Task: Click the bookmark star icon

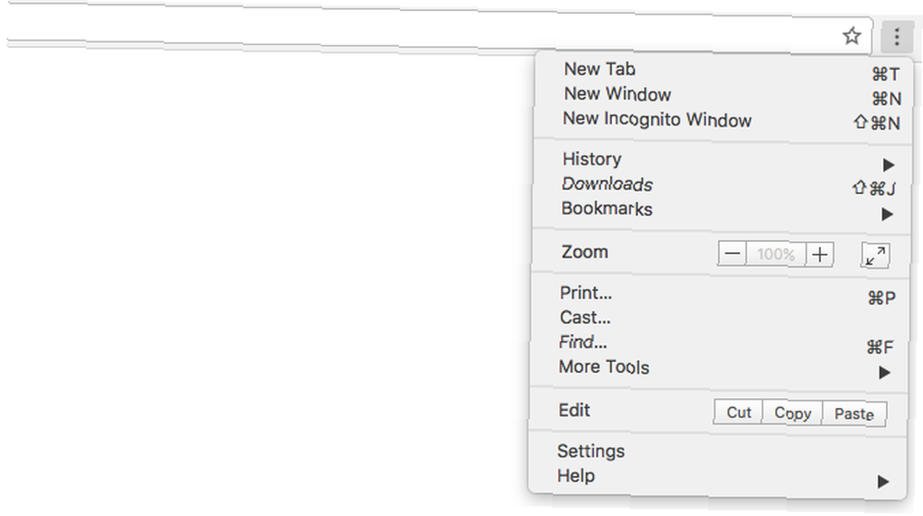Action: (x=851, y=36)
